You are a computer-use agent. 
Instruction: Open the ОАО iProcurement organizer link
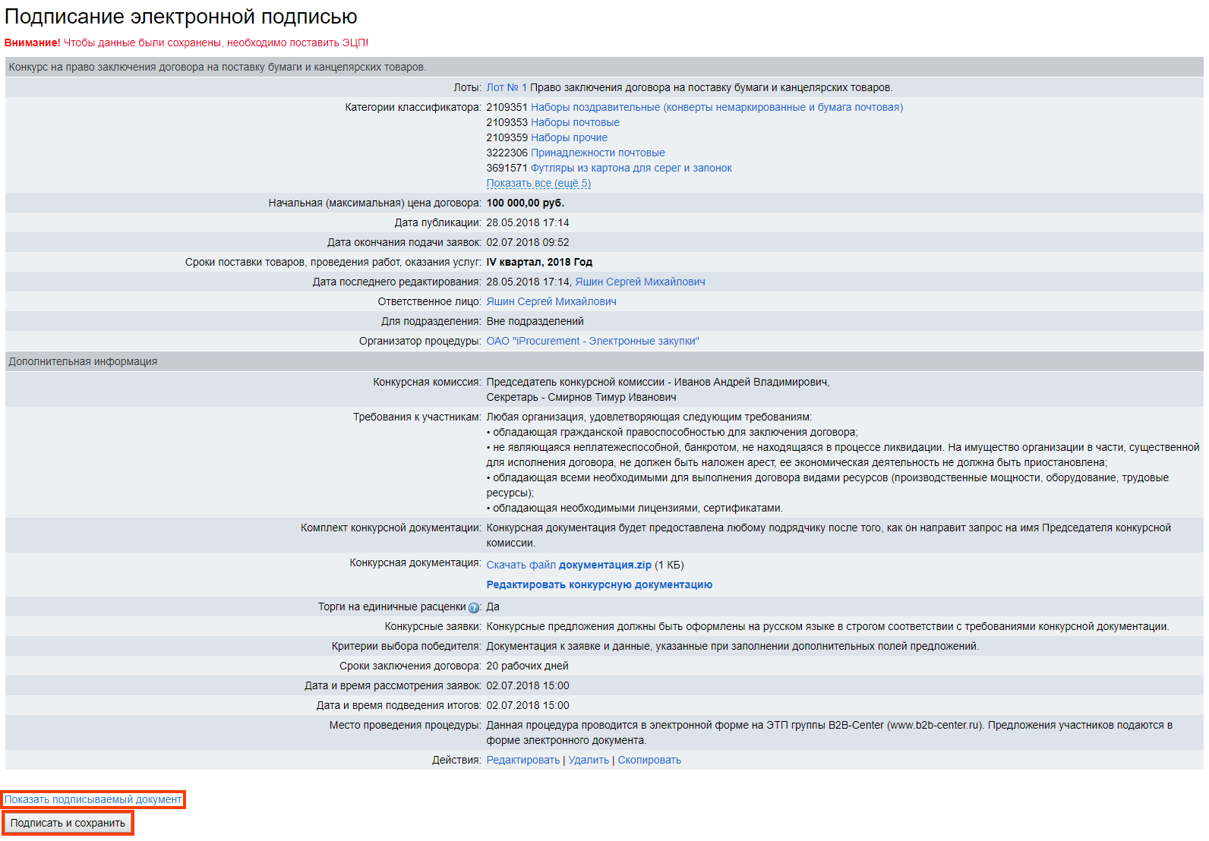[592, 341]
